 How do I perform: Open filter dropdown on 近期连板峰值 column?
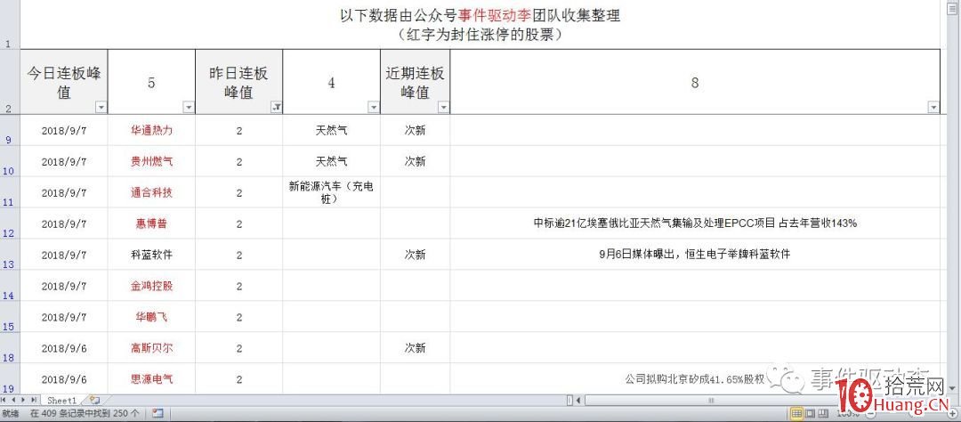tap(443, 108)
